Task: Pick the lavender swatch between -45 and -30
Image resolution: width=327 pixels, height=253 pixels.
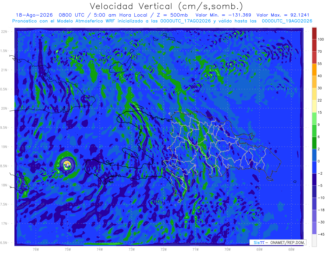Action: pyautogui.click(x=314, y=228)
